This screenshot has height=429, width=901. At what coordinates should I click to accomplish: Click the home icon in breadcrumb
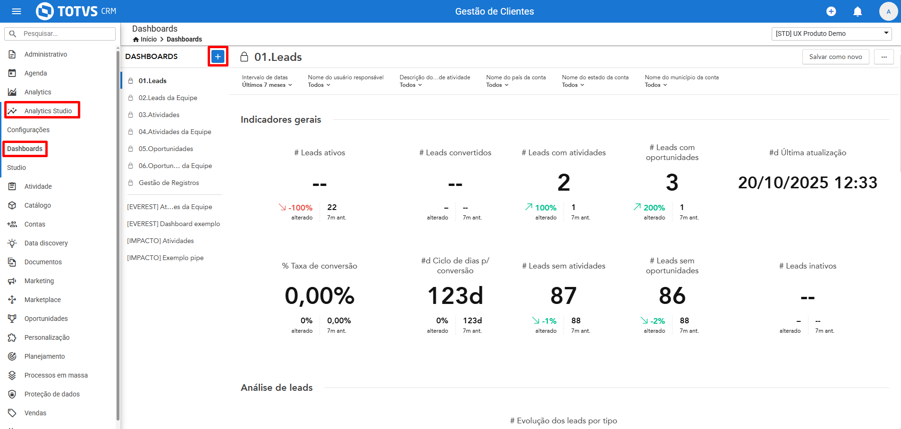pos(136,40)
